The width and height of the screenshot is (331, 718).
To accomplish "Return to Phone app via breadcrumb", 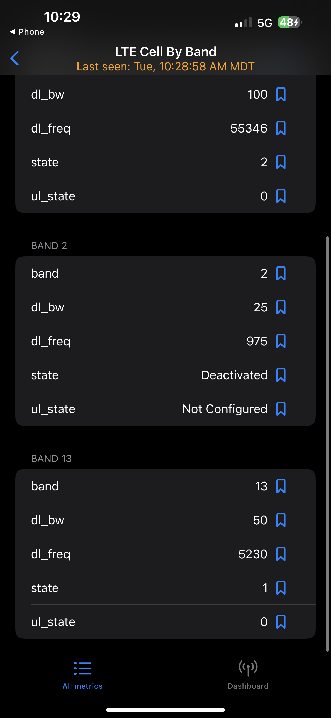I will click(27, 32).
